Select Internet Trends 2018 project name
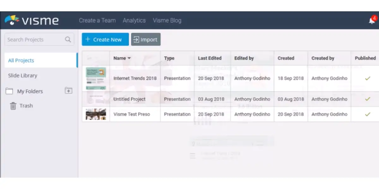Image resolution: width=379 pixels, height=189 pixels. (x=135, y=78)
